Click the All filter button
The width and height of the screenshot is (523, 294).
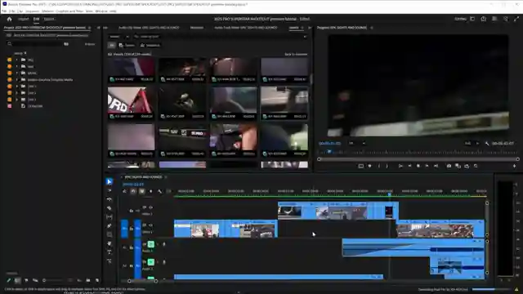click(x=112, y=46)
